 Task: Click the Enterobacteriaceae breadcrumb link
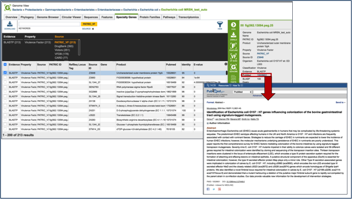[x=109, y=10]
